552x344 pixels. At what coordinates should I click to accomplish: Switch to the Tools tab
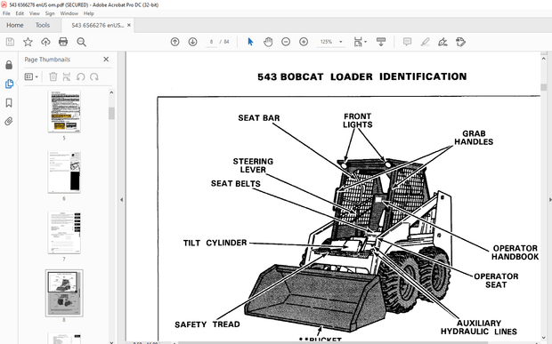[x=43, y=25]
